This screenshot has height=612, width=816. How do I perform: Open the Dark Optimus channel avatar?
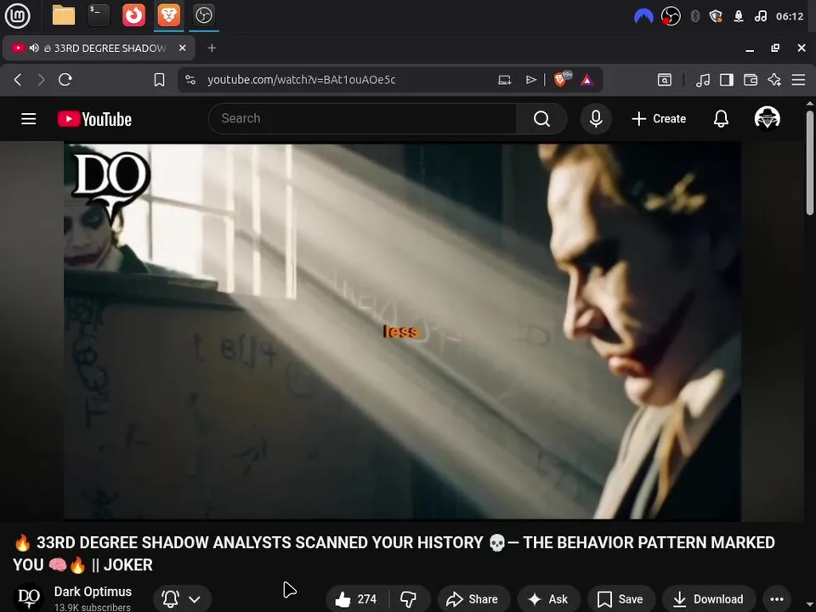click(29, 598)
